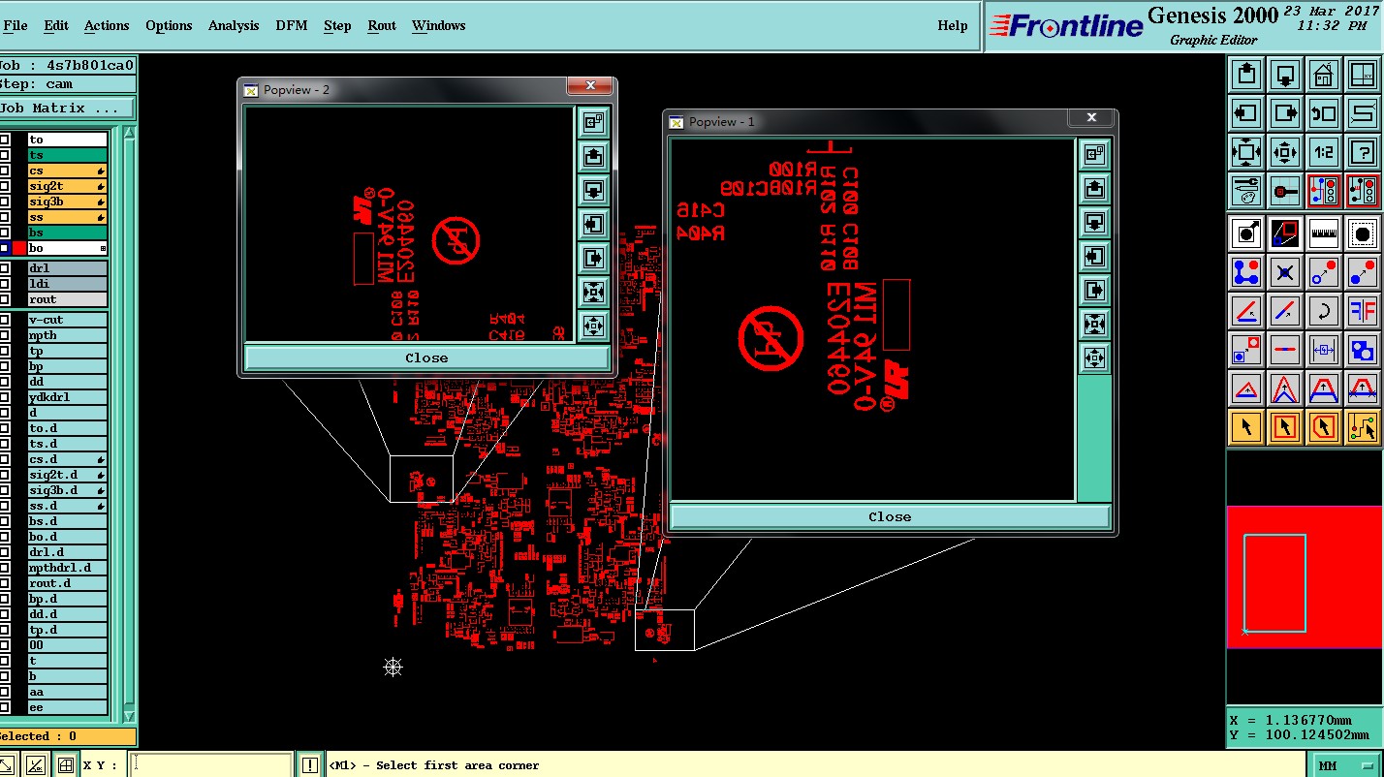Click the red triangle trace icon
Screen dimensions: 1384x777
[x=1245, y=388]
